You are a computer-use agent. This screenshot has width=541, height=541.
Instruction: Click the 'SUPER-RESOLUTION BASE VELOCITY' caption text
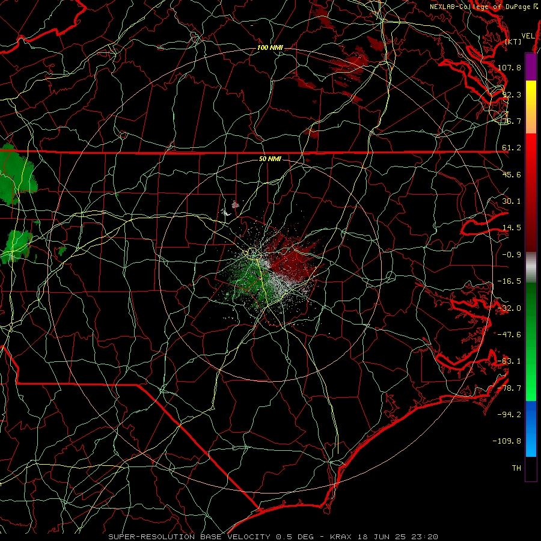pos(189,537)
